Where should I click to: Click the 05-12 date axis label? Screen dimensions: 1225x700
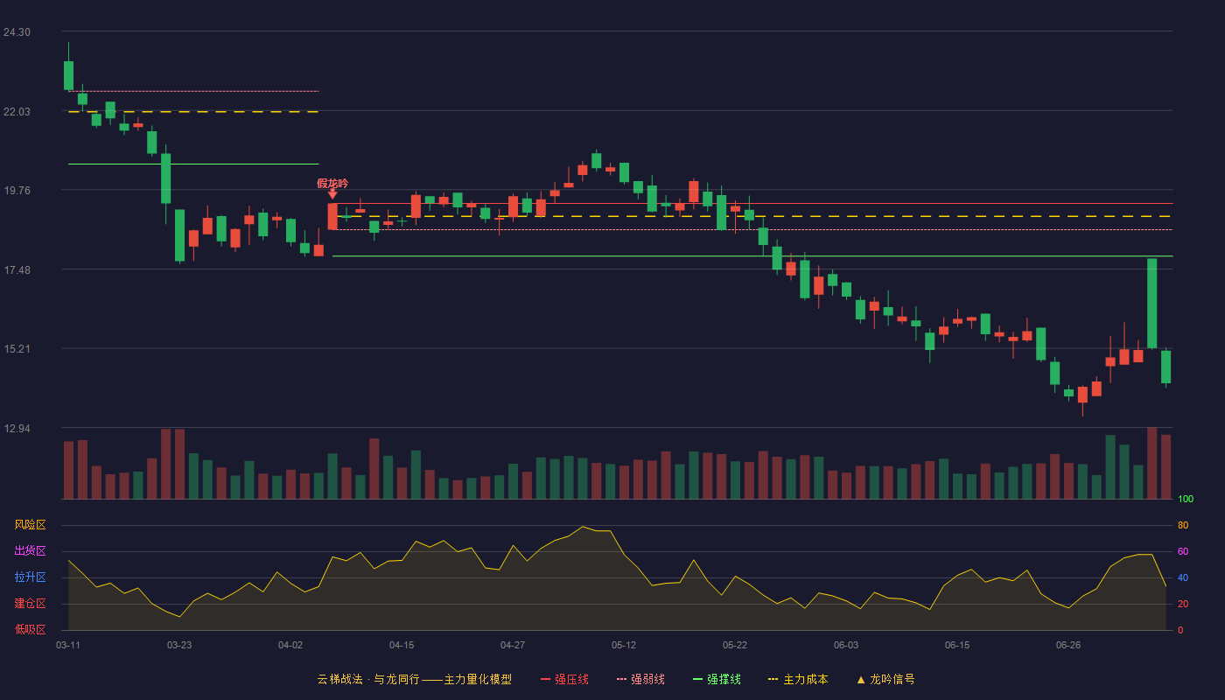tap(624, 645)
